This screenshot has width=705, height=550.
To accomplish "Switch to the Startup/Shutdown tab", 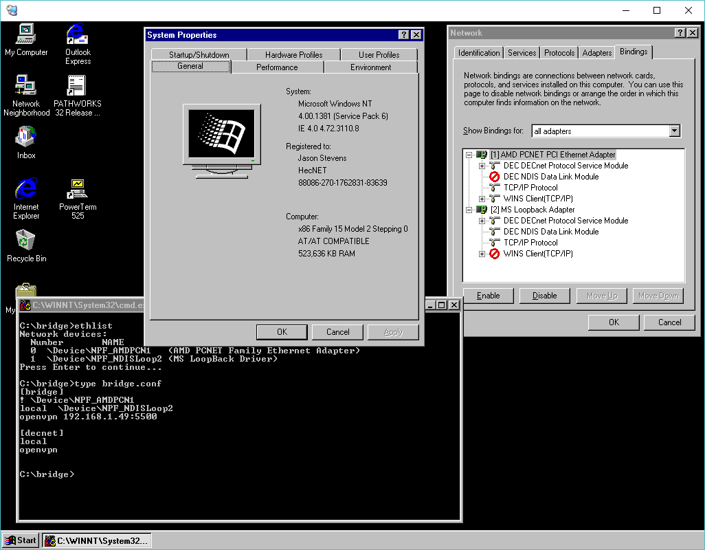I will (x=199, y=54).
